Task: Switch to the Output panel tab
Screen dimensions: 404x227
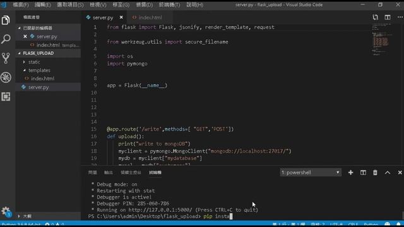Action: tap(108, 172)
